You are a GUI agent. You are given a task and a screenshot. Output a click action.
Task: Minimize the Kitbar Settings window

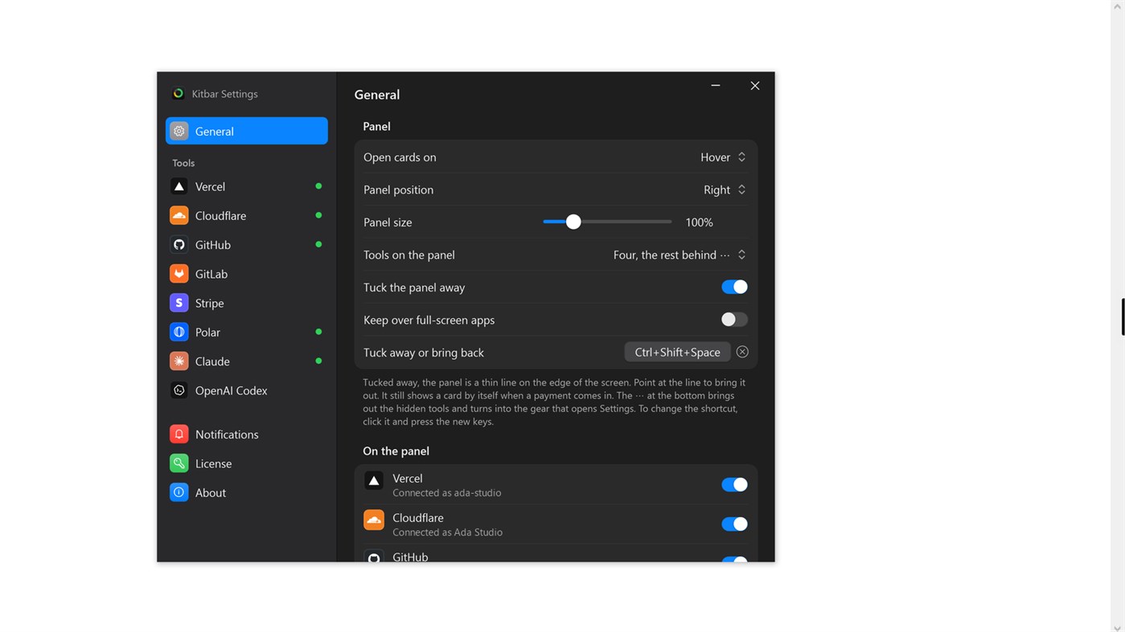[x=716, y=85]
